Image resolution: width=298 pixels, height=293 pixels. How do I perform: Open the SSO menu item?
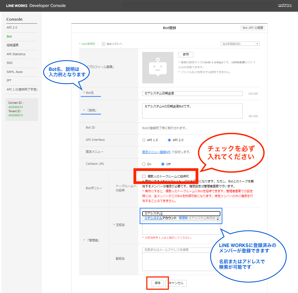10,63
